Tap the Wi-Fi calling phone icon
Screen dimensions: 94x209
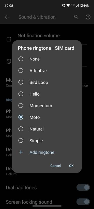(x=64, y=6)
